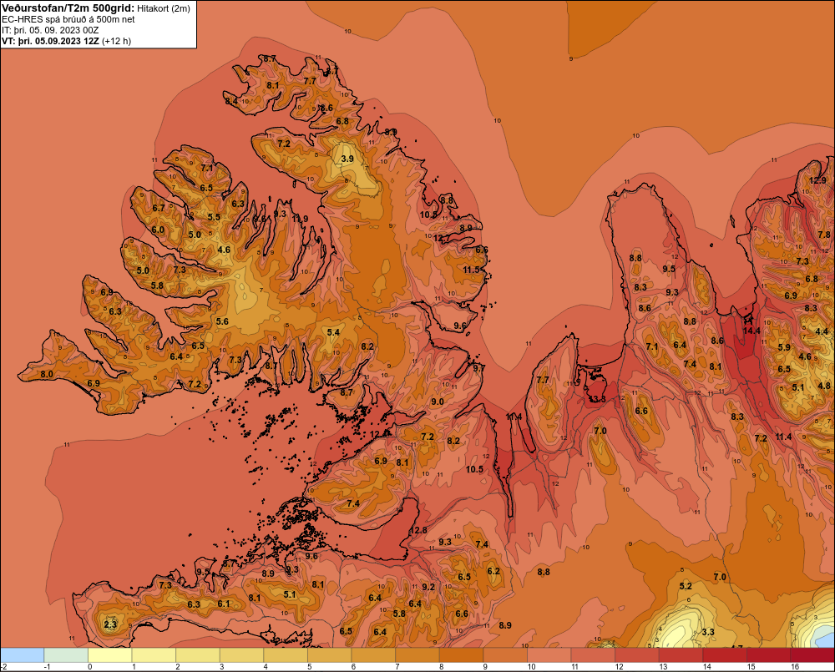Viewport: 835px width, 672px height.
Task: Click the 8.4 temperature label
Action: tap(231, 101)
